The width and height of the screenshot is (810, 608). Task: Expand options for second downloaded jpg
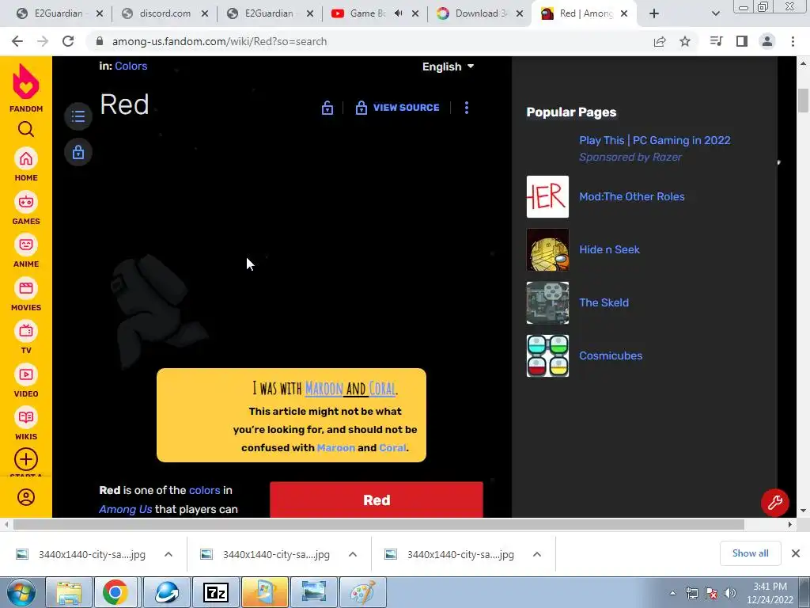tap(353, 554)
